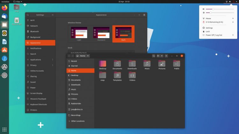Go to Recent in Files sidebar
Image resolution: width=239 pixels, height=134 pixels.
81,61
